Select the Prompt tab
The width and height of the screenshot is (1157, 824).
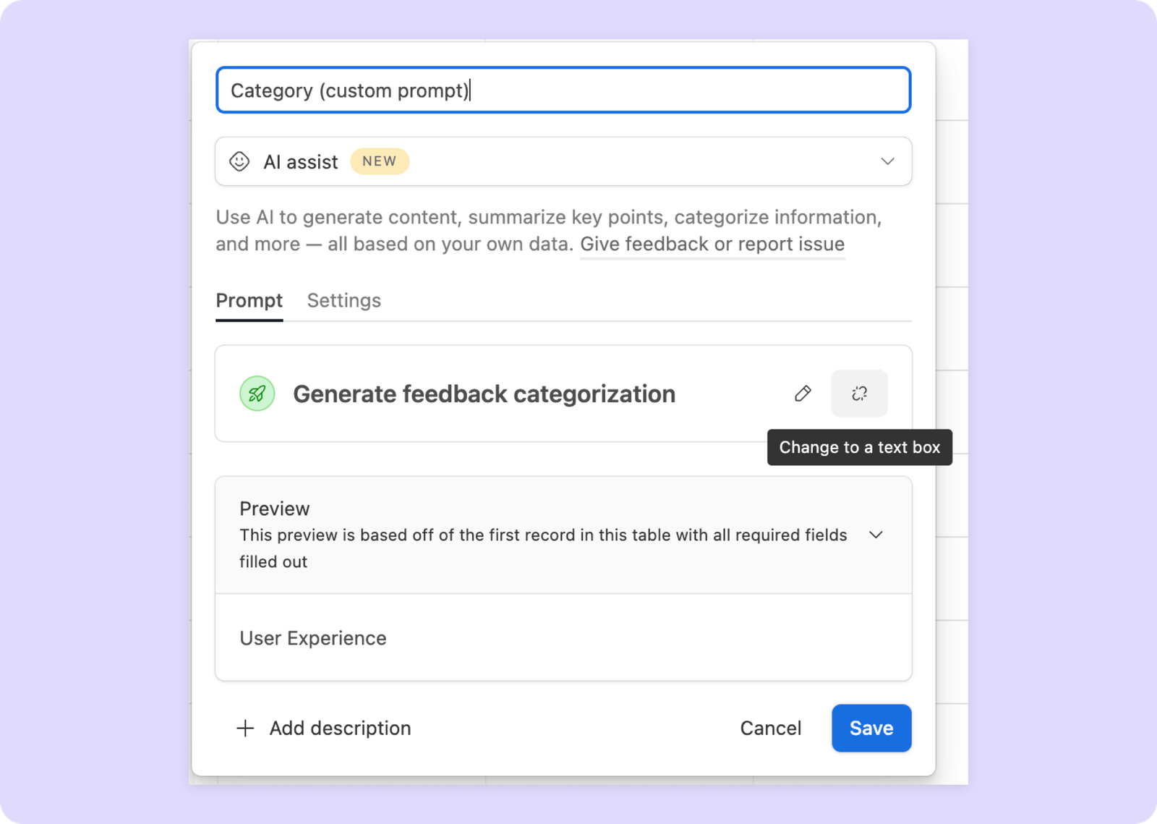point(249,300)
